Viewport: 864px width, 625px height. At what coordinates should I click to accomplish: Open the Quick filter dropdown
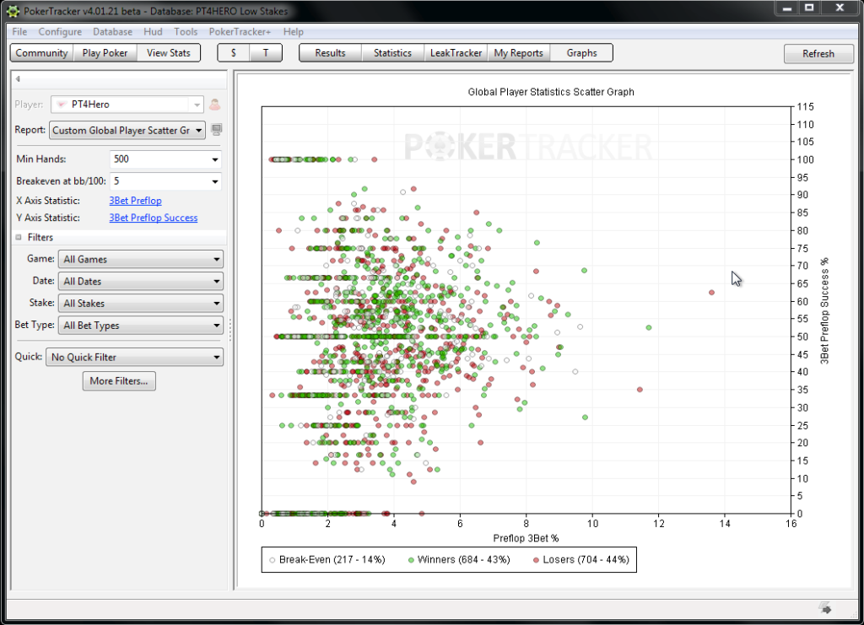point(134,357)
